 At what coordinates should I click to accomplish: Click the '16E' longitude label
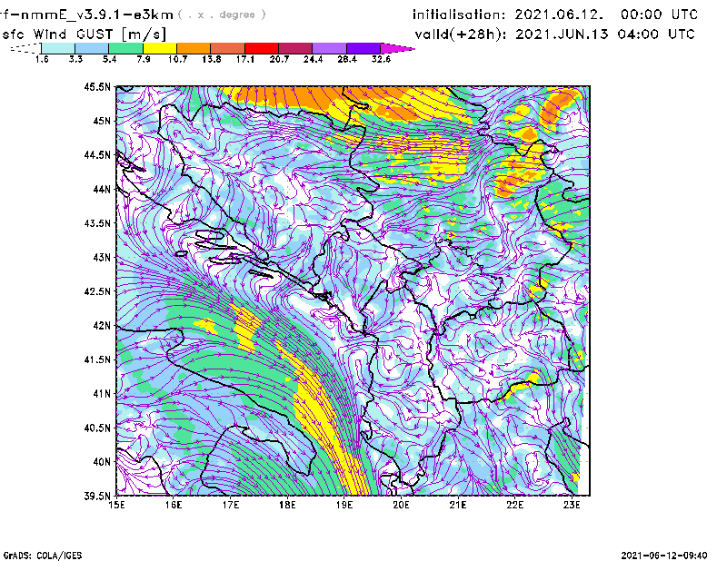tap(174, 505)
